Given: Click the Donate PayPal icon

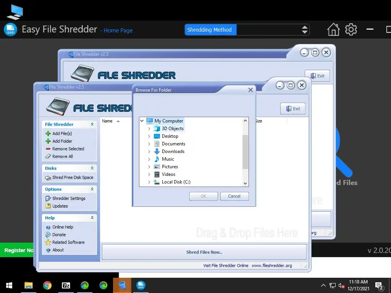Looking at the screenshot, I should pyautogui.click(x=48, y=235).
